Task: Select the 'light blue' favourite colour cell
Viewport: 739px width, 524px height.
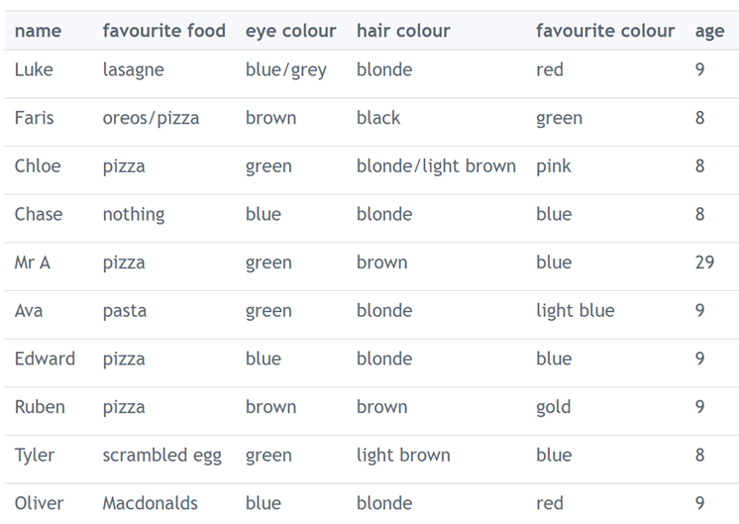Action: [x=575, y=310]
